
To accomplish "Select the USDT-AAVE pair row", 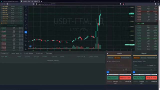I will click(12, 6).
